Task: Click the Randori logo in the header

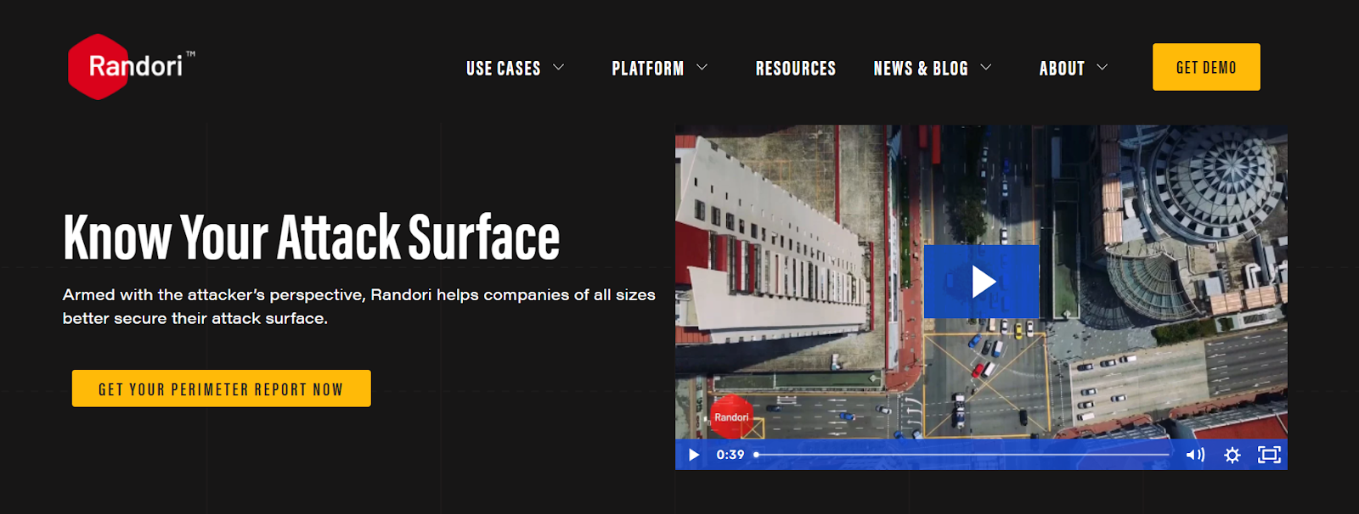Action: point(132,67)
